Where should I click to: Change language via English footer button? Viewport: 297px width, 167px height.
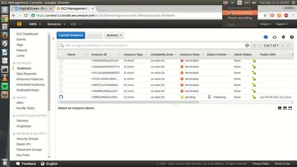pyautogui.click(x=49, y=164)
